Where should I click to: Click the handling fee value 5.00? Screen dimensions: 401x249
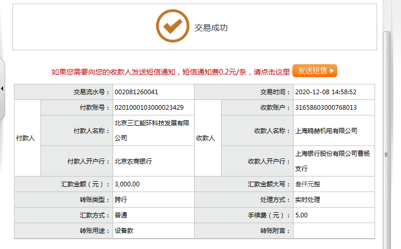pos(301,215)
